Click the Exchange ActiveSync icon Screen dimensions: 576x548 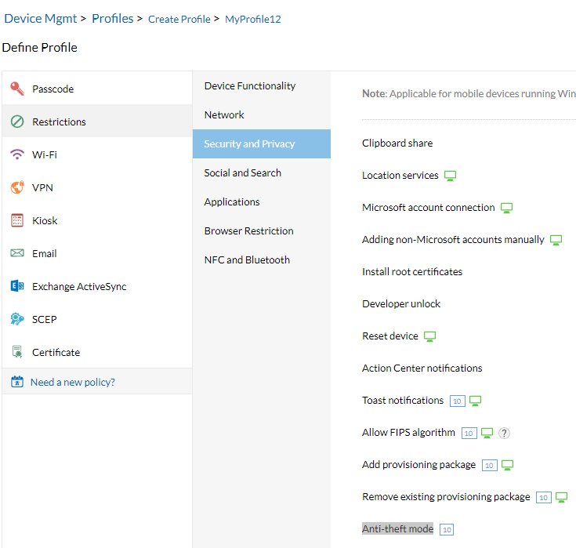[17, 286]
